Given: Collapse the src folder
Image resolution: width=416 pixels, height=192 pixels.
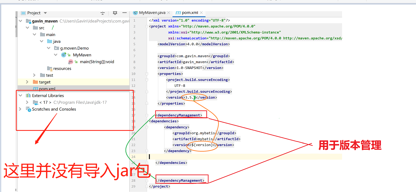Looking at the screenshot, I should (27, 28).
